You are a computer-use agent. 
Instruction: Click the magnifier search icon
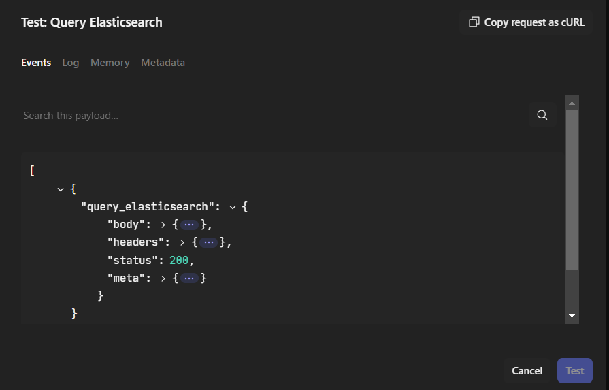[x=542, y=115]
